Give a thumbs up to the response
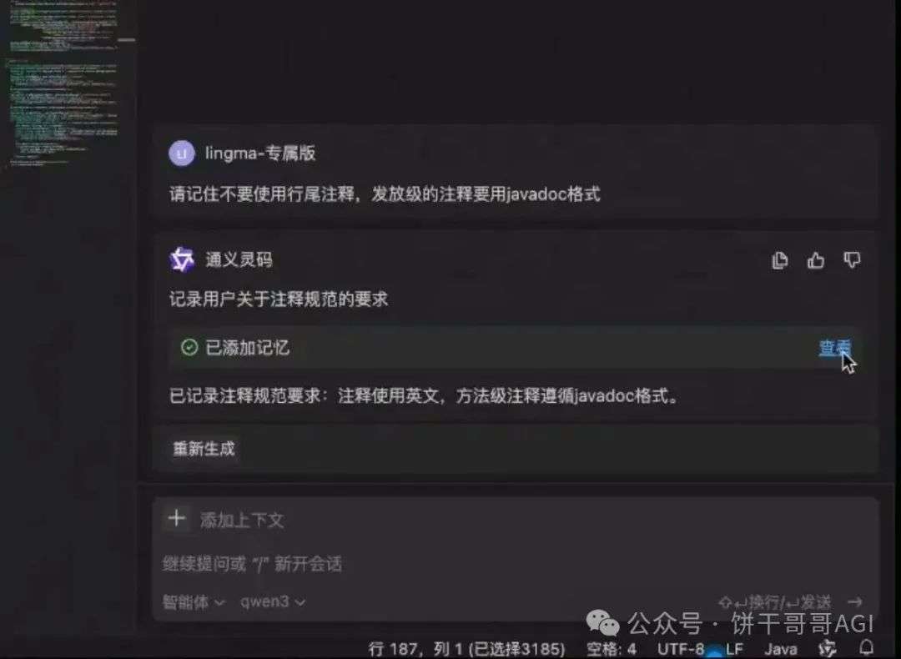Screen dimensions: 901x659 pyautogui.click(x=815, y=260)
